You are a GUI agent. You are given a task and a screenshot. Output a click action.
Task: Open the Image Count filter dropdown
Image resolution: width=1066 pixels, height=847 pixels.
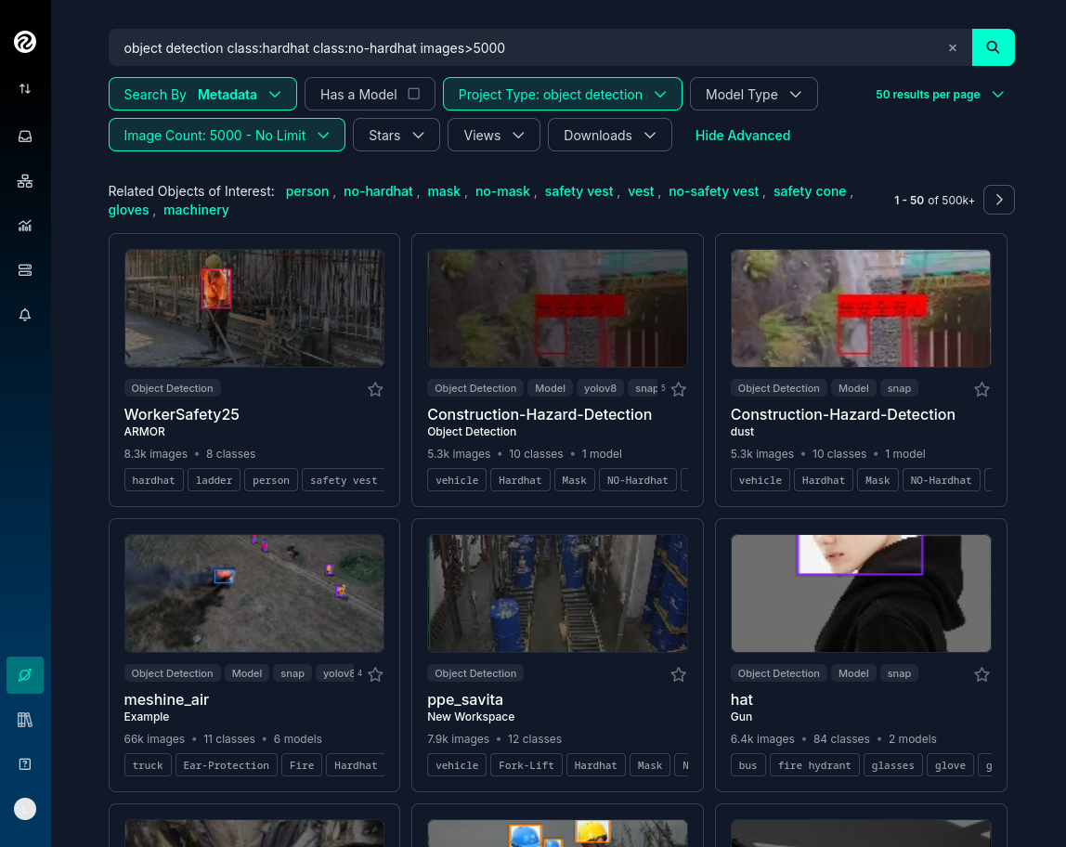click(227, 136)
